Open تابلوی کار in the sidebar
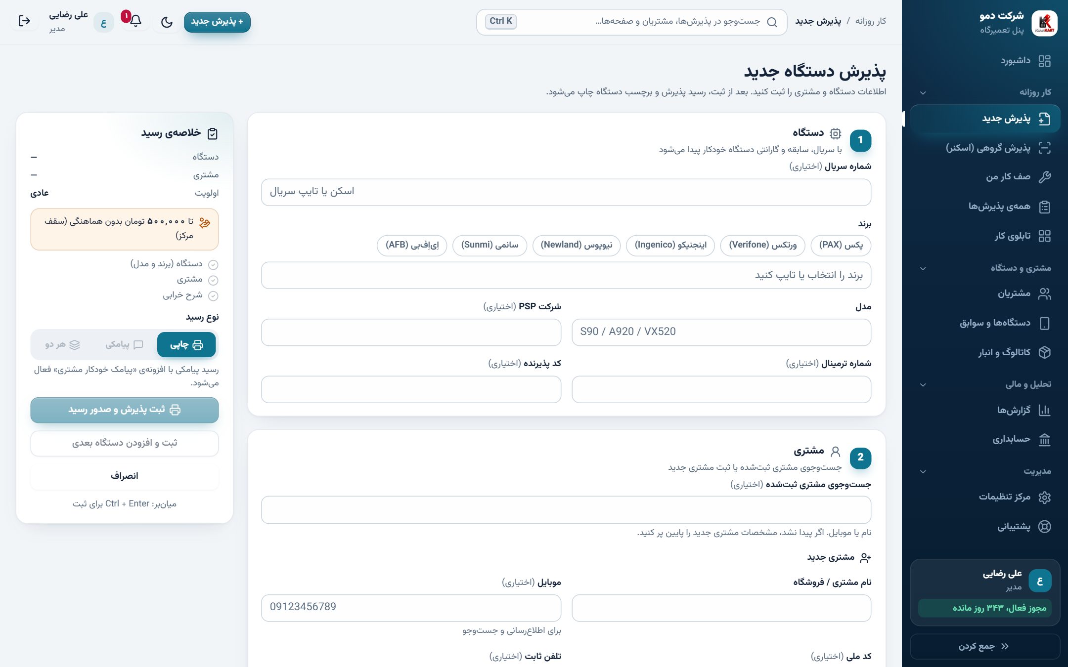The height and width of the screenshot is (667, 1068). (x=984, y=236)
